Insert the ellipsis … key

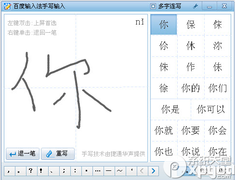point(98,171)
